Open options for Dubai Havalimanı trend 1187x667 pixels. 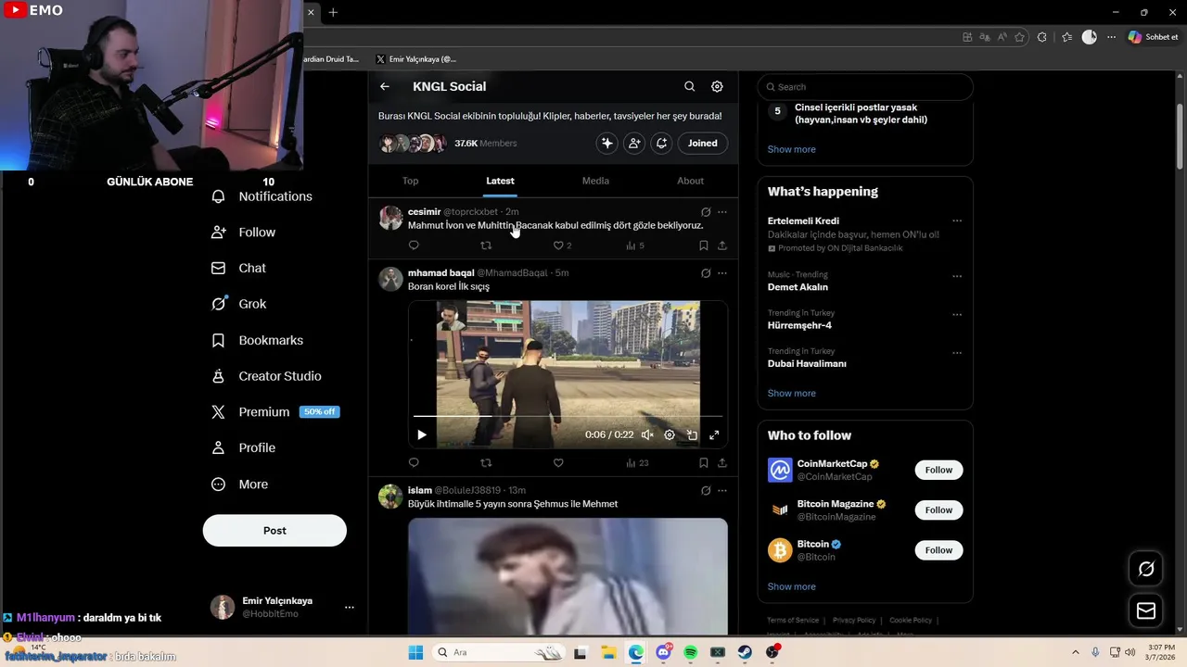click(x=957, y=352)
